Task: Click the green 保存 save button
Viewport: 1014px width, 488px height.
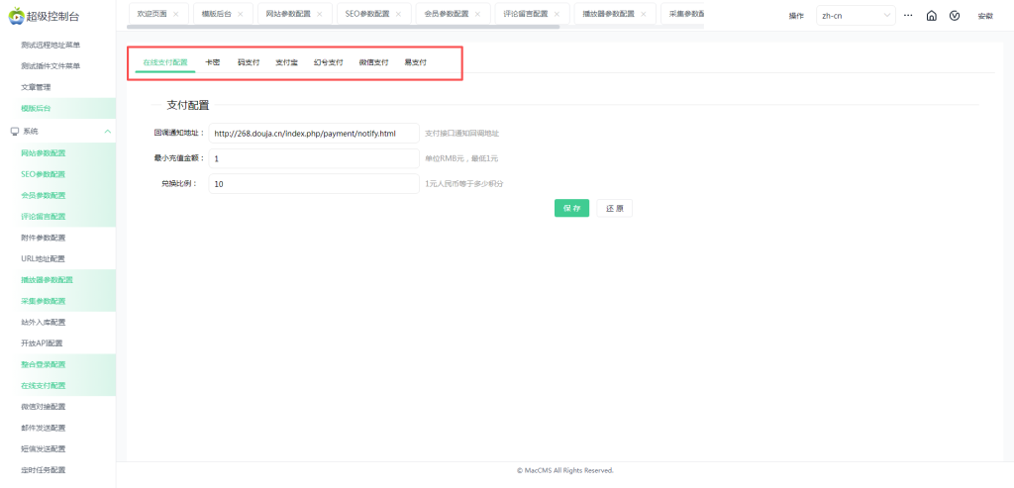Action: 571,208
